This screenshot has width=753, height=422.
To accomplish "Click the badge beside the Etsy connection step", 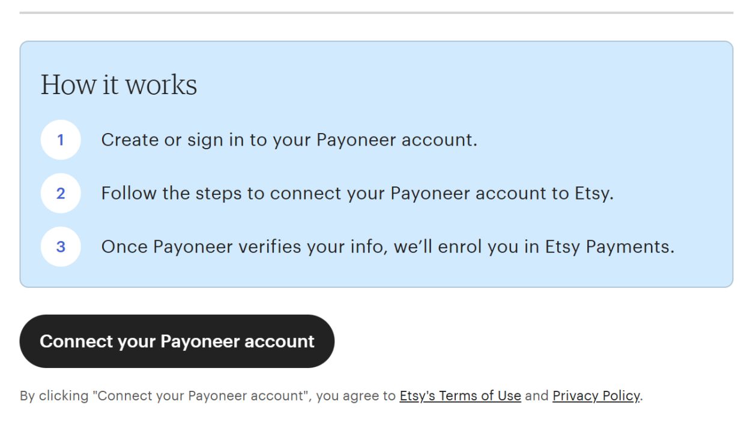I will click(61, 193).
